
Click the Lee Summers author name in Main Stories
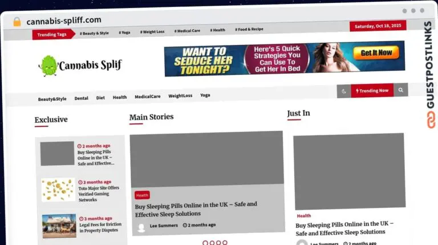tap(164, 226)
